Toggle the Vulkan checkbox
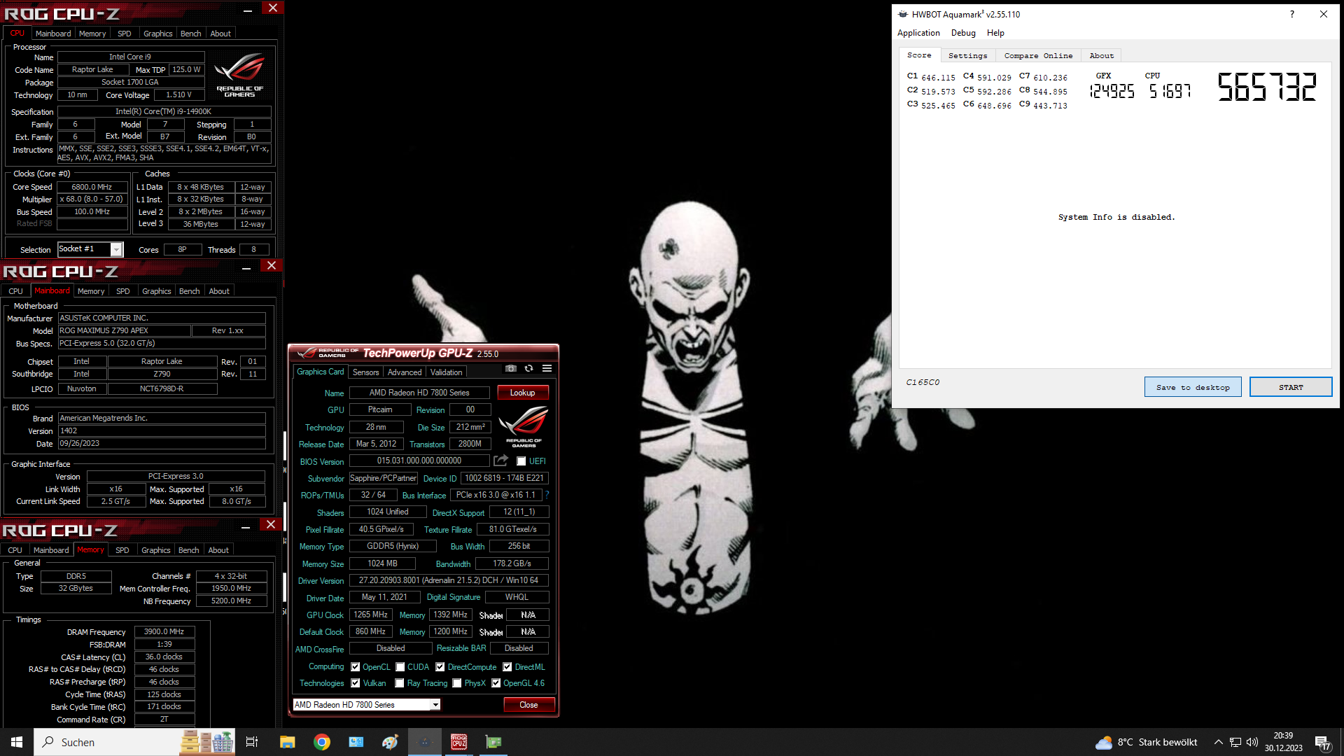The image size is (1344, 756). [356, 683]
